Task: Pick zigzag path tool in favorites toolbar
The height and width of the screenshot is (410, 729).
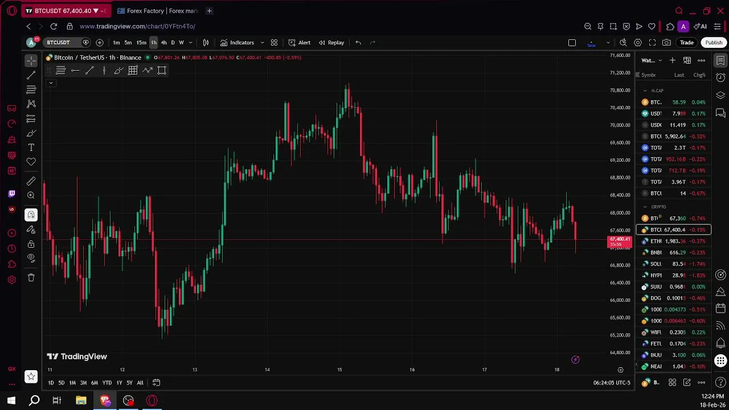Action: 148,70
